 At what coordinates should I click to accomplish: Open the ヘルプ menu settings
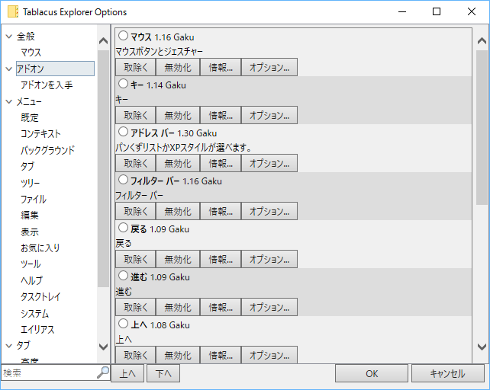(x=31, y=280)
